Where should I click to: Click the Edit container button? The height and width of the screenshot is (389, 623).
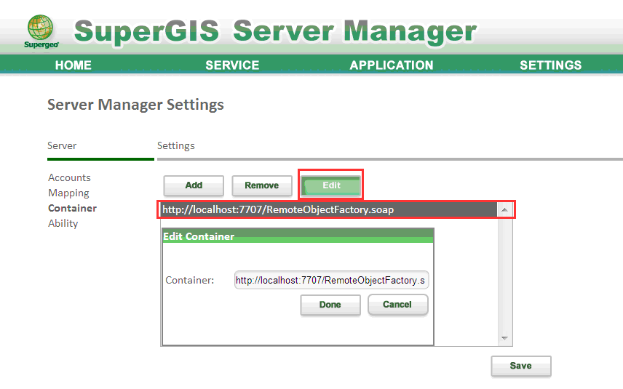(x=331, y=185)
